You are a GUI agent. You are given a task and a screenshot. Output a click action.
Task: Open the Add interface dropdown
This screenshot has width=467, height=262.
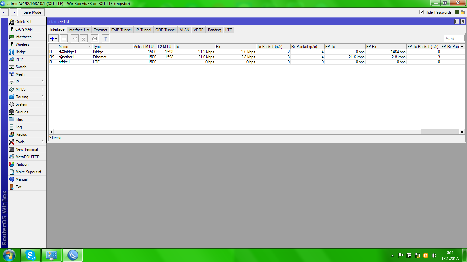pos(54,39)
